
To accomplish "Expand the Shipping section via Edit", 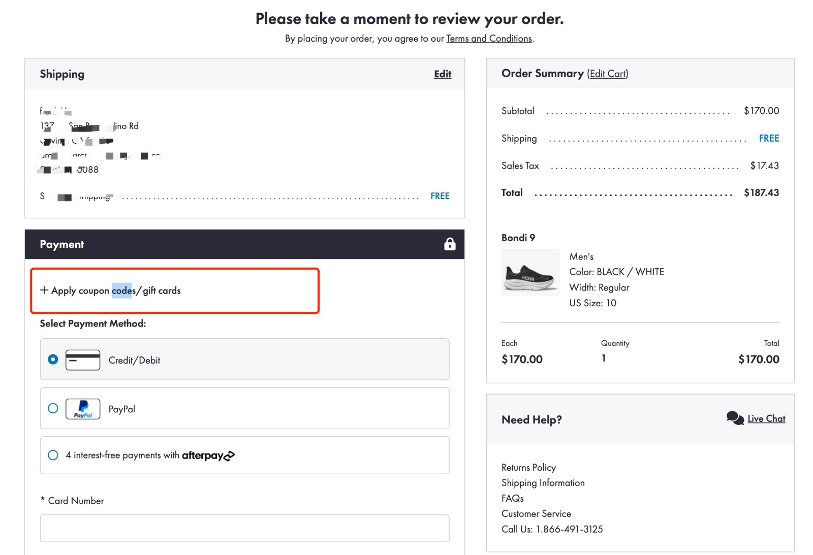I will pyautogui.click(x=442, y=74).
